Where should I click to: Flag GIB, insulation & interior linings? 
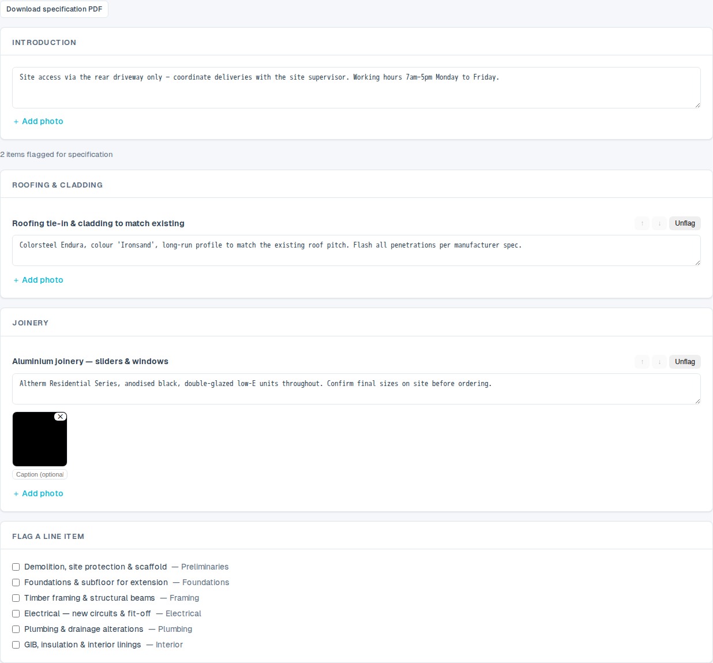(x=16, y=645)
